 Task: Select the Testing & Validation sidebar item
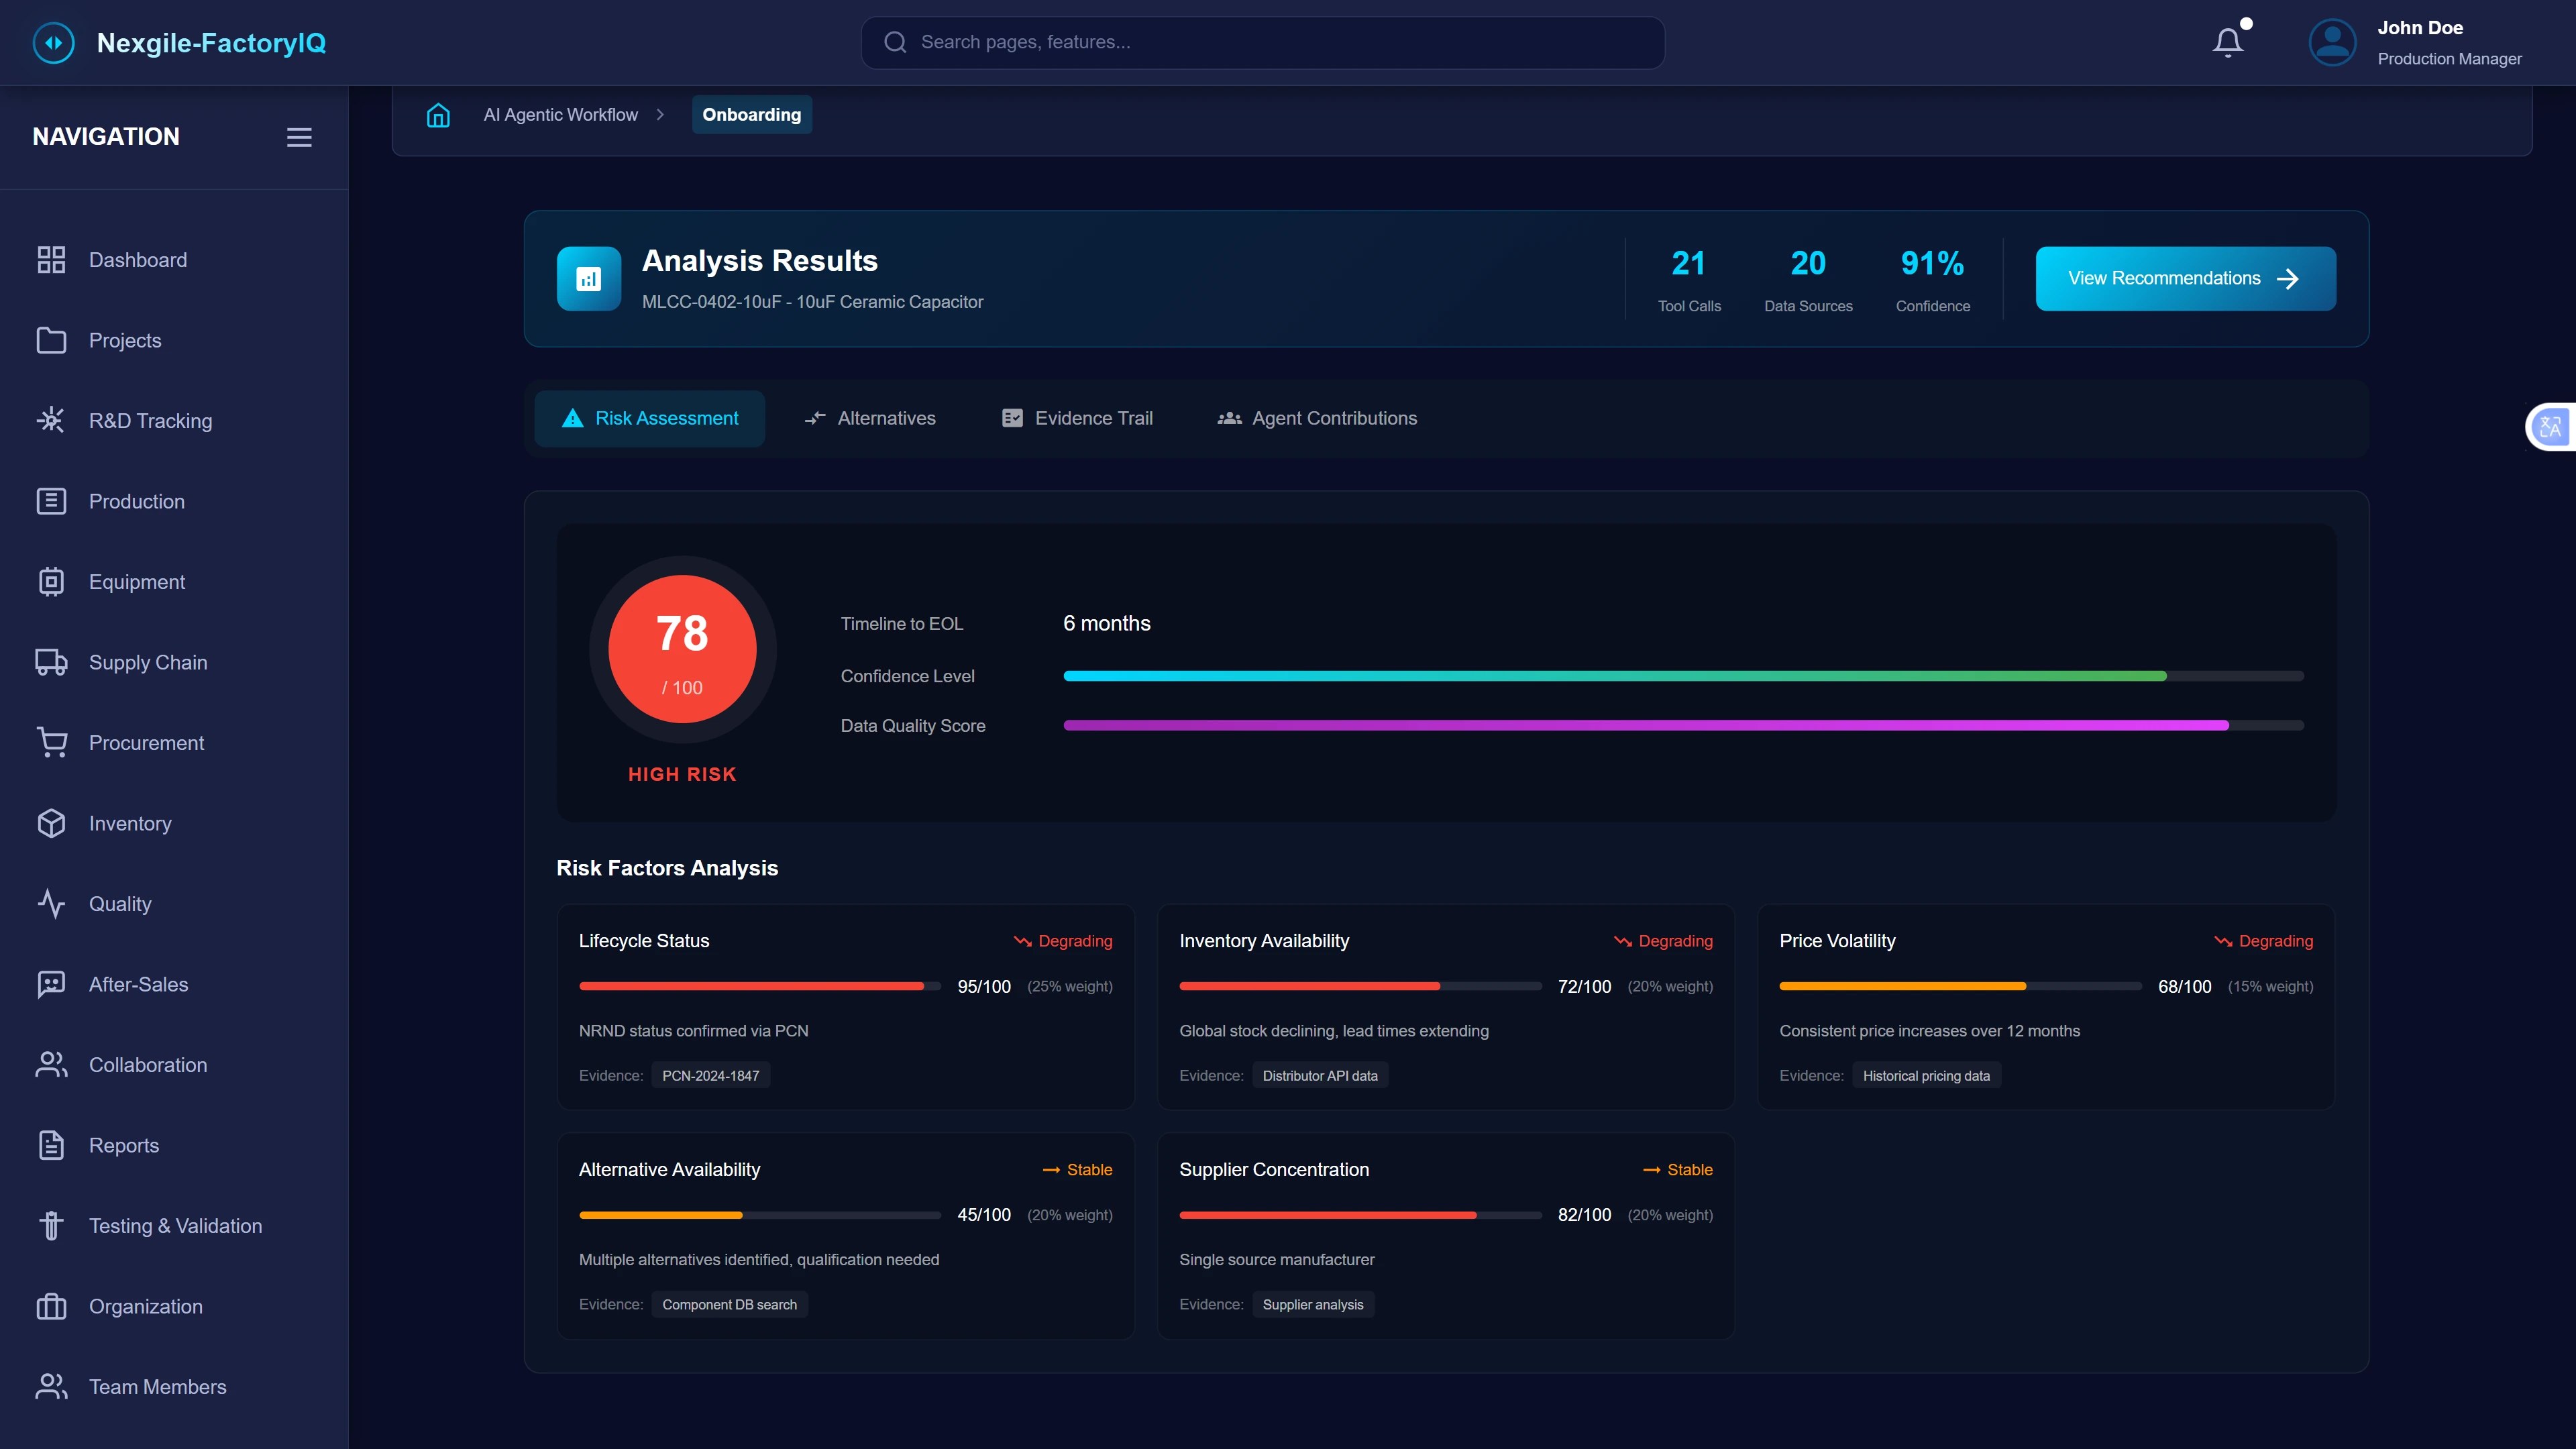[175, 1225]
